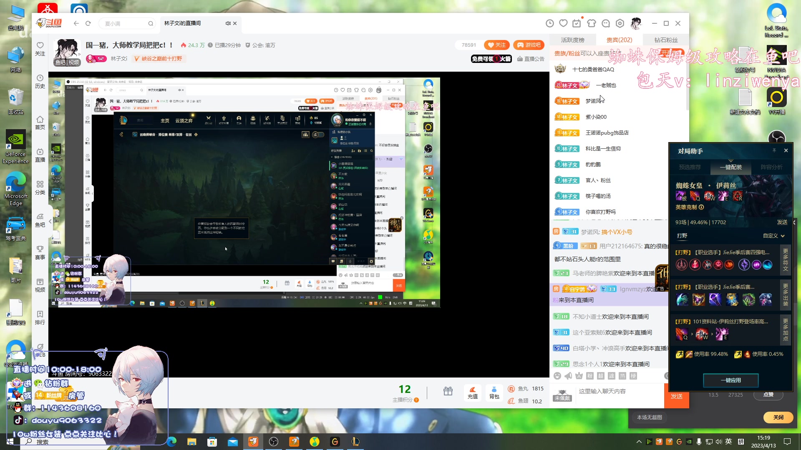Expand 更多符文 rune options
801x450 pixels.
[785, 260]
